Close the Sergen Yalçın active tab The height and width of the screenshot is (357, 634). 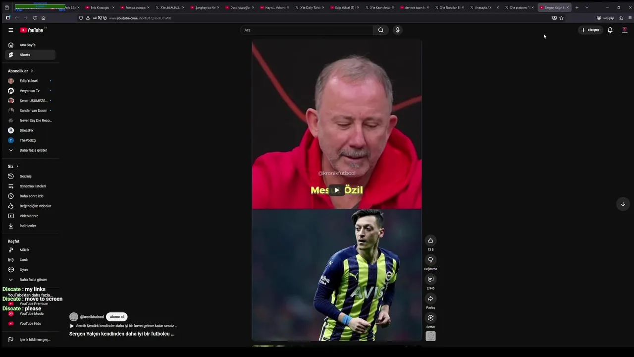tap(568, 7)
